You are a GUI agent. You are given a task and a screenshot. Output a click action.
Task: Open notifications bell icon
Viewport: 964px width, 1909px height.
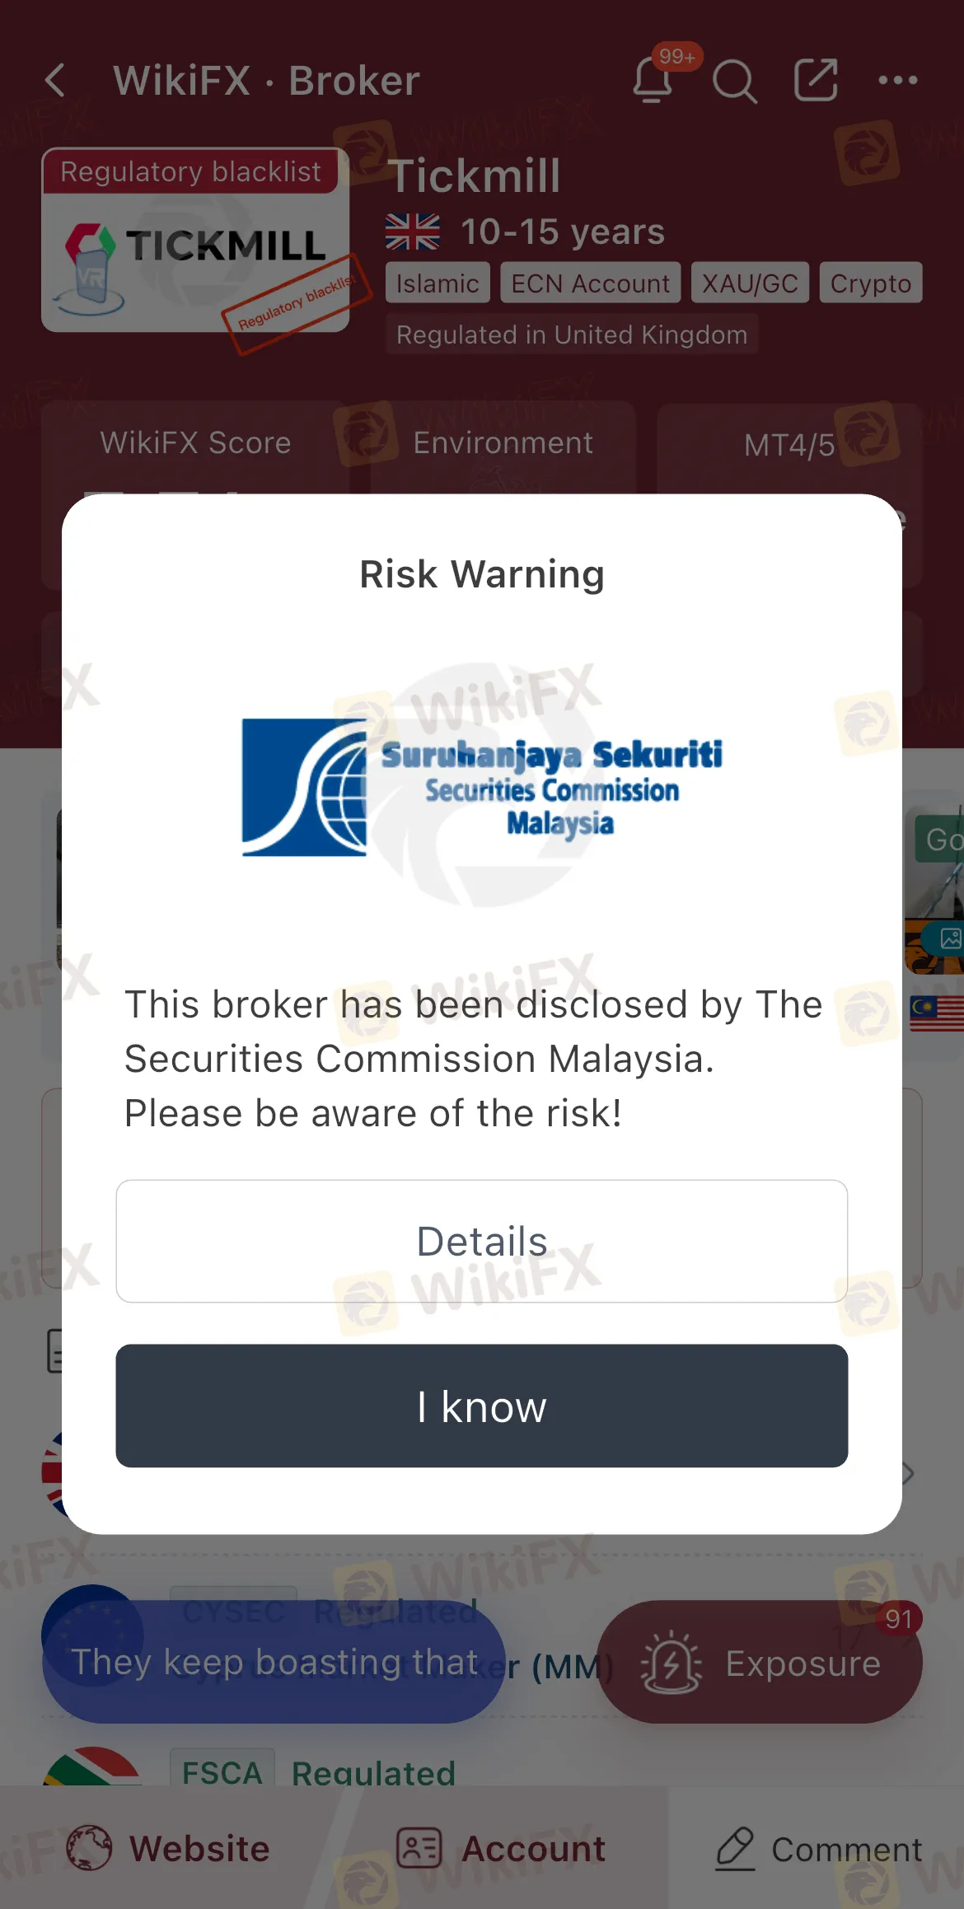(x=653, y=81)
